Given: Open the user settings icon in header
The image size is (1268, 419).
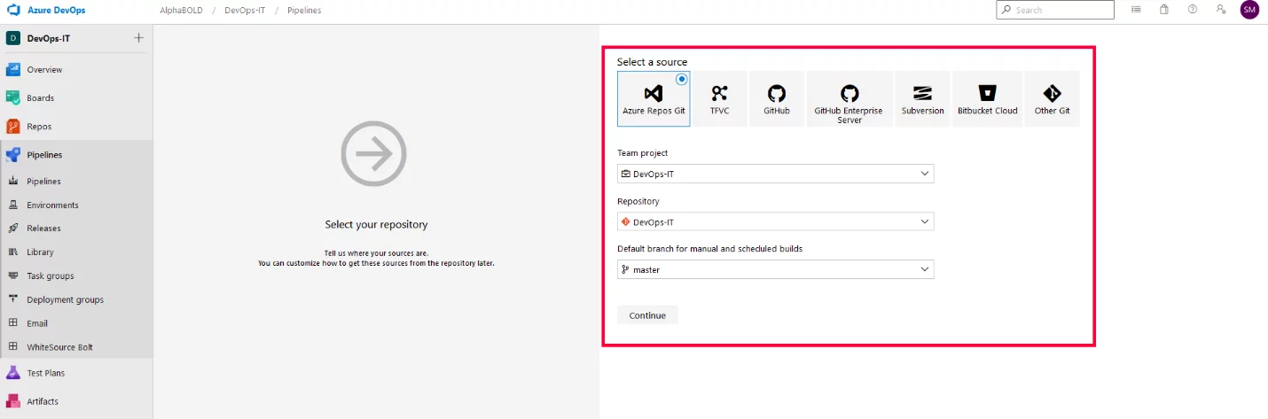Looking at the screenshot, I should 1221,10.
